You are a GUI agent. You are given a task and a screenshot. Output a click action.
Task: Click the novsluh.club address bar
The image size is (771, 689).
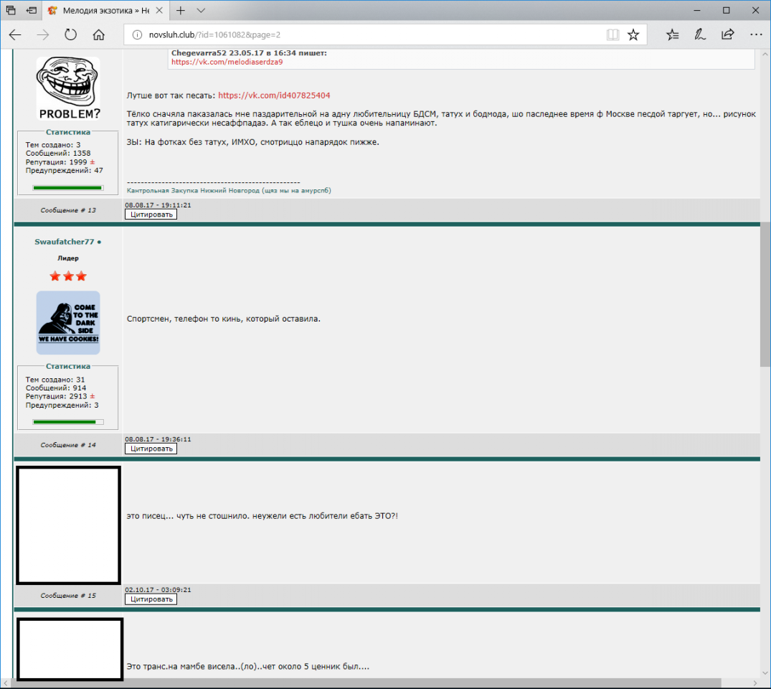(359, 34)
